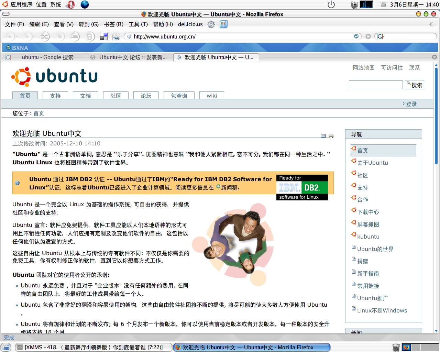Click the save/floppy toolbar icon
Screen dimensions: 440x352
[x=90, y=36]
